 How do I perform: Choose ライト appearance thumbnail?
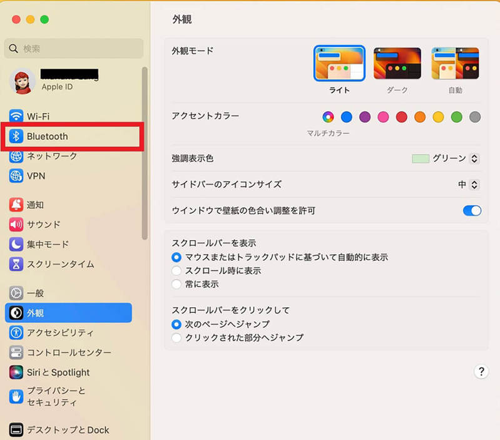point(339,63)
